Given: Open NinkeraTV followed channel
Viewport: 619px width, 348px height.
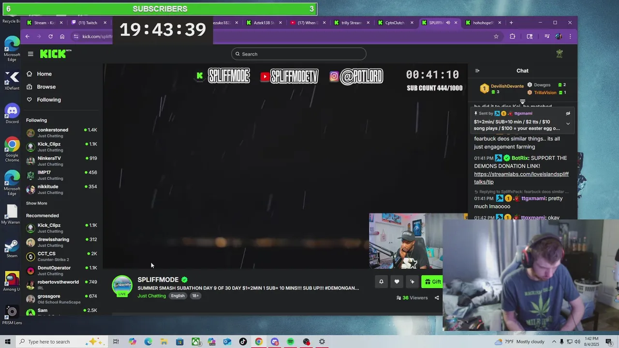Looking at the screenshot, I should (61, 161).
